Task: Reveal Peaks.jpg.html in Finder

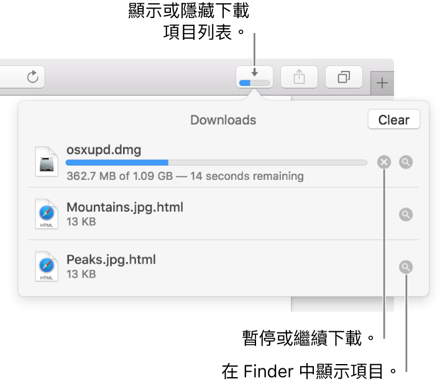Action: pyautogui.click(x=406, y=267)
